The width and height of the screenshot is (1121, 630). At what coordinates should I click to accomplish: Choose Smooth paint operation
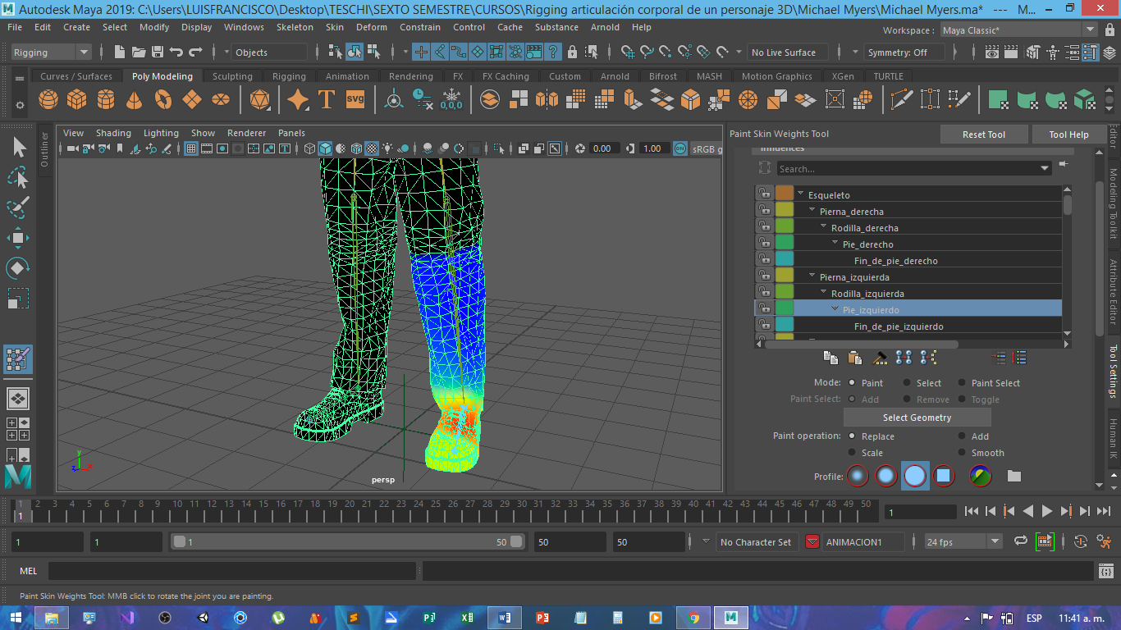(x=963, y=453)
